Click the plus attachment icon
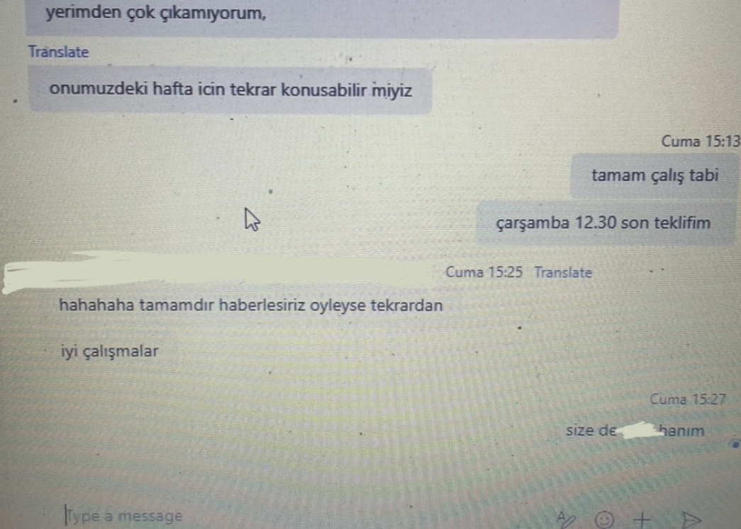 (x=642, y=520)
